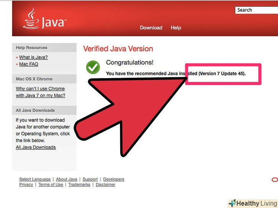The width and height of the screenshot is (278, 208).
Task: Open the Support footer link
Action: click(90, 179)
